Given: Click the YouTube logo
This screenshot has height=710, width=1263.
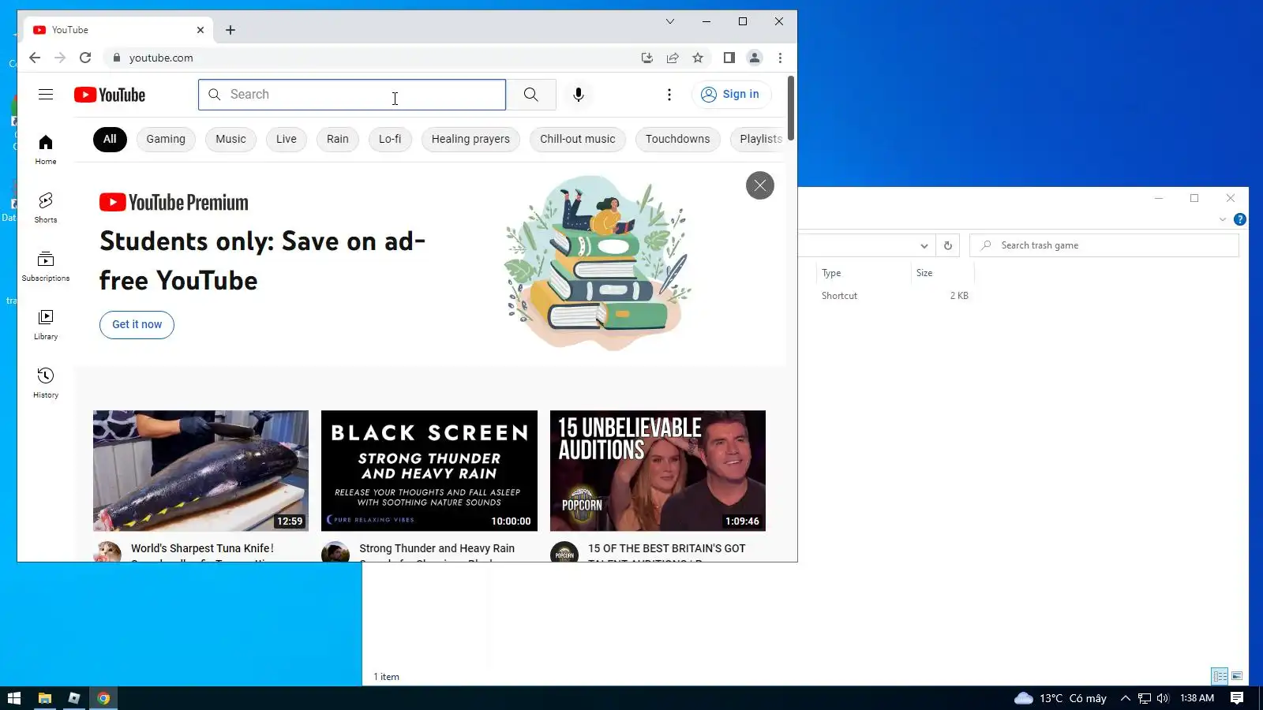Looking at the screenshot, I should click(x=110, y=95).
